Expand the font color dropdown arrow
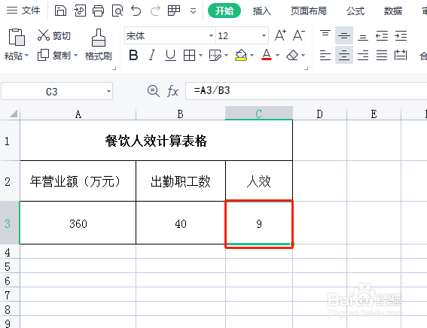427x328 pixels. point(277,55)
